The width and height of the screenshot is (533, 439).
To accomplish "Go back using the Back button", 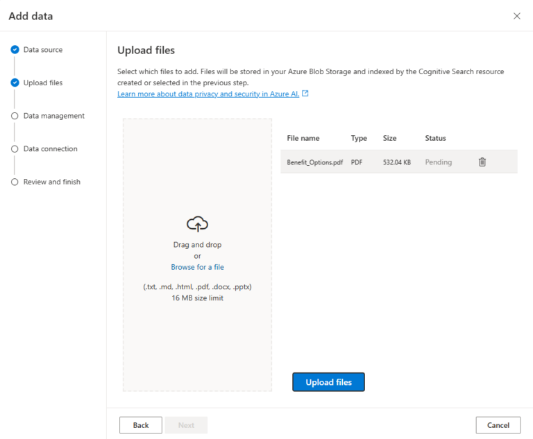I will (141, 425).
